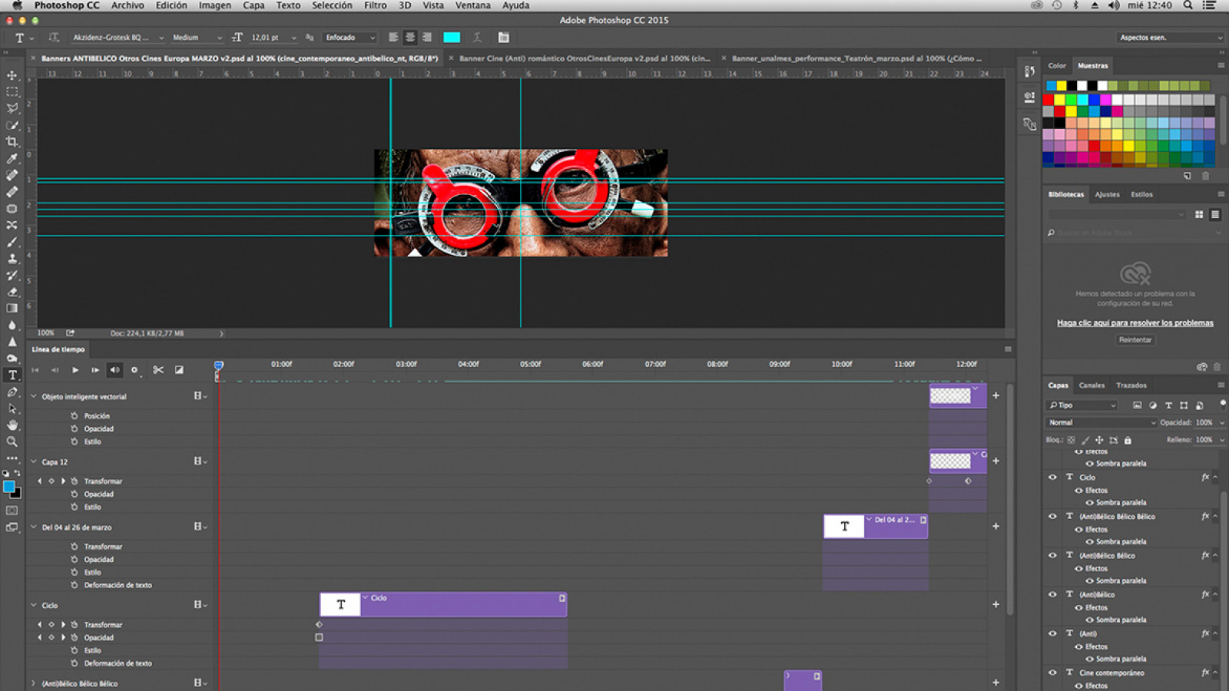Hide the Cine contemporáneo layer
The height and width of the screenshot is (691, 1229).
(x=1052, y=673)
